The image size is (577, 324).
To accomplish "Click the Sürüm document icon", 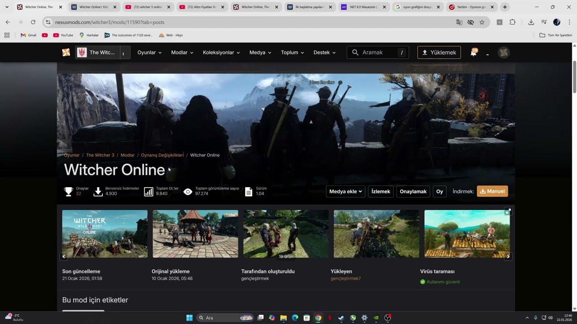I will pyautogui.click(x=248, y=192).
